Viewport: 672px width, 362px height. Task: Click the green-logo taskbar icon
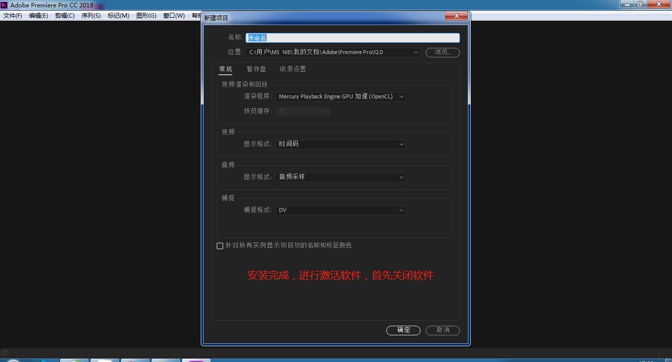coord(74,361)
